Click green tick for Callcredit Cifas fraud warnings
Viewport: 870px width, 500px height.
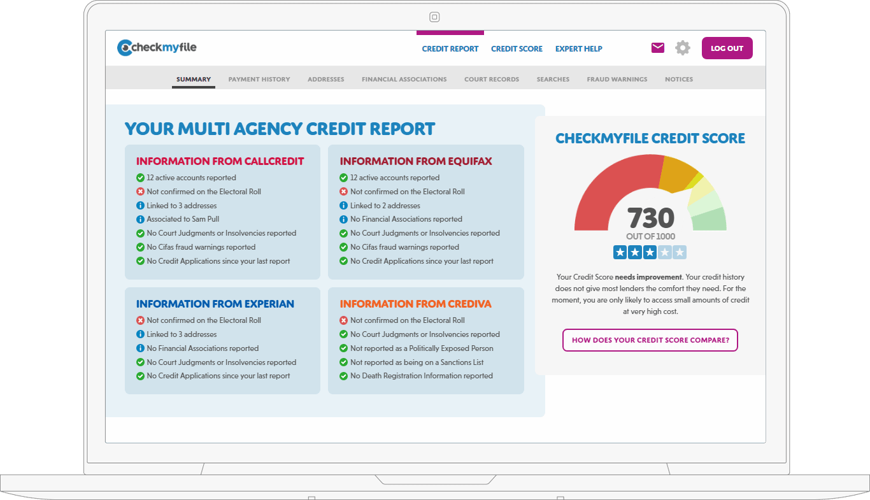click(140, 247)
